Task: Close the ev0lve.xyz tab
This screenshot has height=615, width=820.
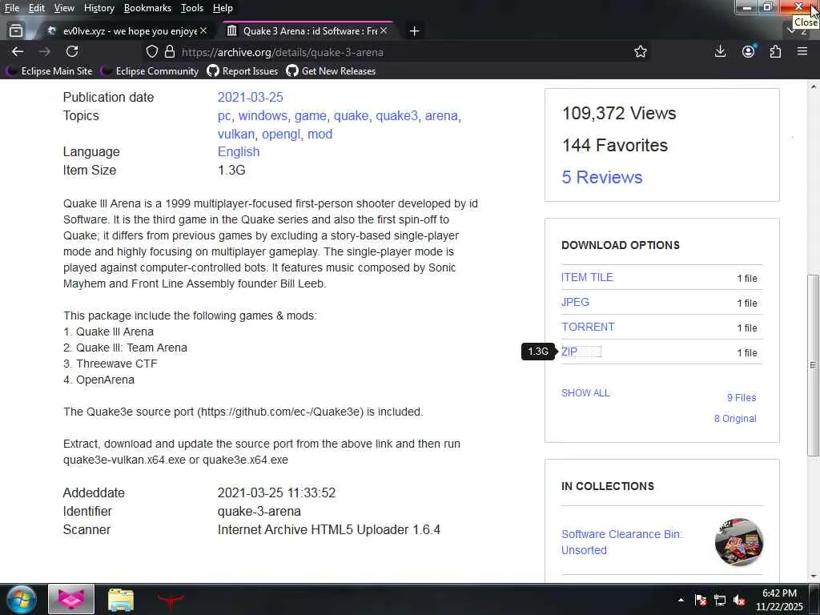Action: click(x=203, y=31)
